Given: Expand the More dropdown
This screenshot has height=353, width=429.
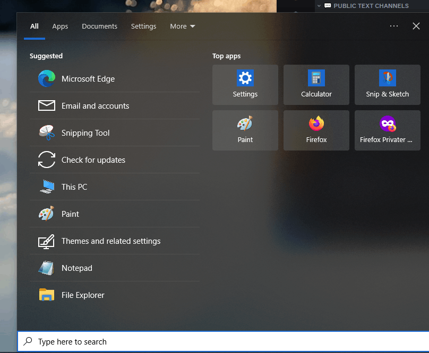Looking at the screenshot, I should click(183, 26).
